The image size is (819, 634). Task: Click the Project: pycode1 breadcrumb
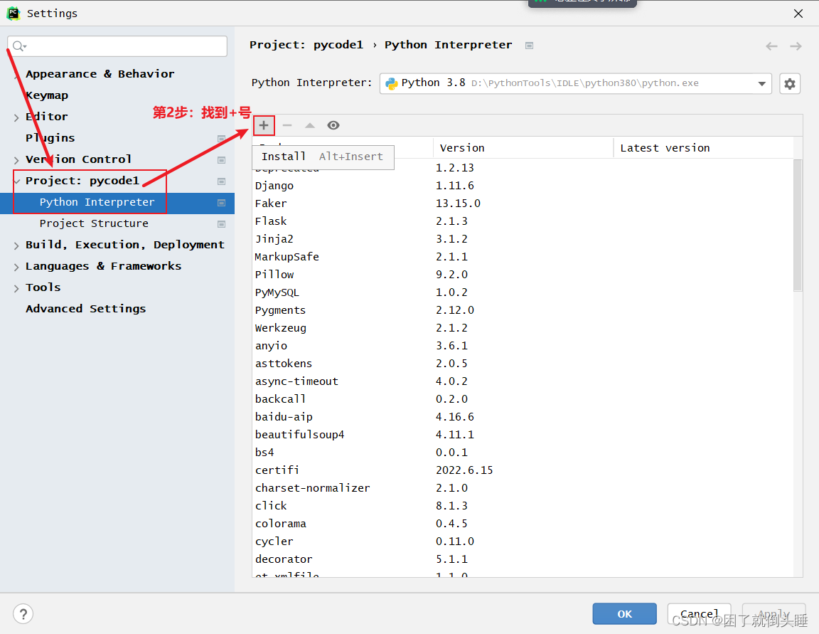[x=306, y=45]
